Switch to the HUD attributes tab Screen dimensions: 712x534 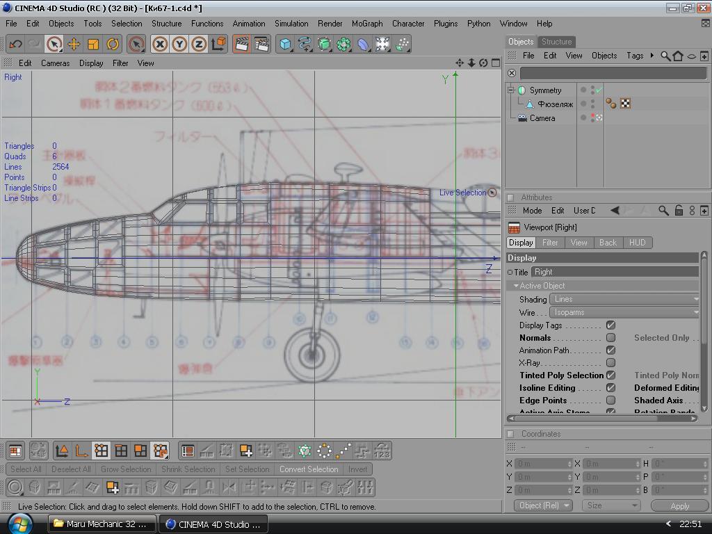[637, 243]
